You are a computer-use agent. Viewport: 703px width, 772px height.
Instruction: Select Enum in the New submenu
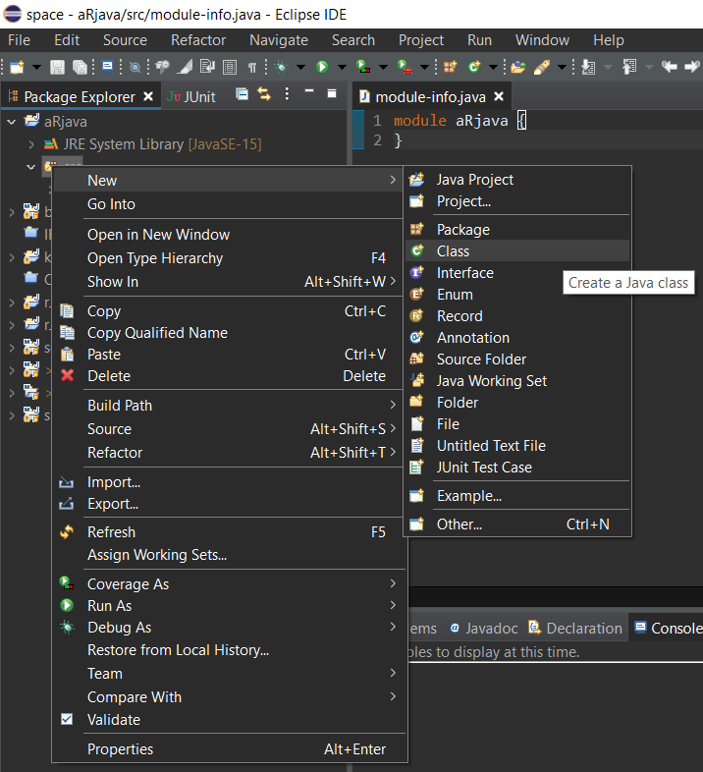[517, 295]
